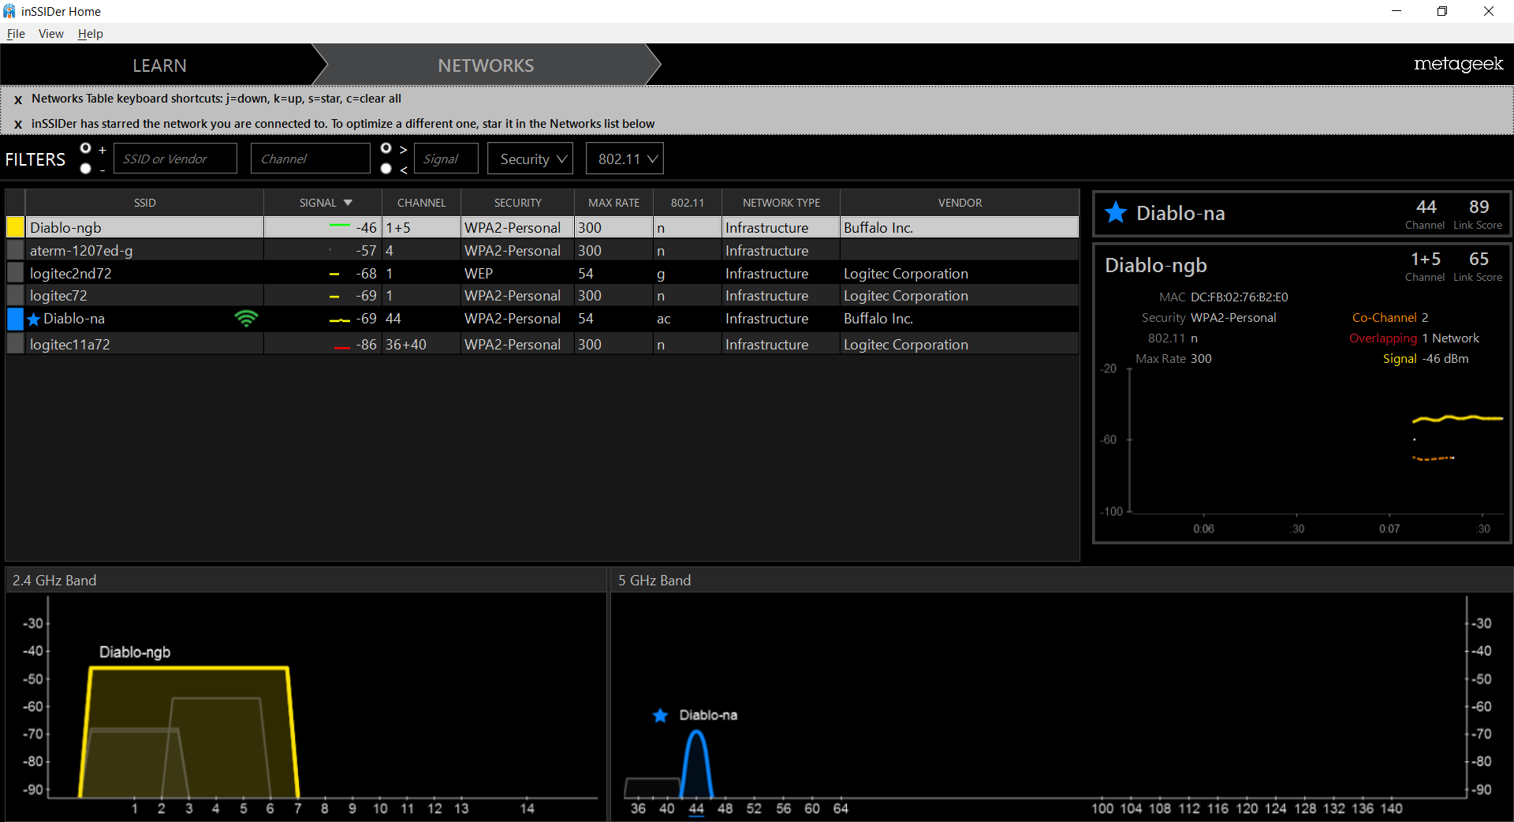
Task: Click the gray swatch for aterm-1207ed-g
Action: point(16,250)
